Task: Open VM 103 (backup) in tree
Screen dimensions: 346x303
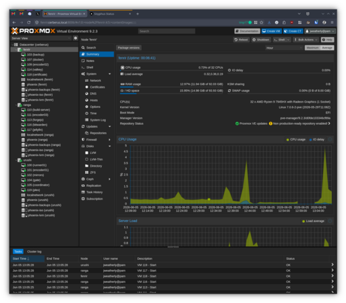Action: click(x=36, y=55)
